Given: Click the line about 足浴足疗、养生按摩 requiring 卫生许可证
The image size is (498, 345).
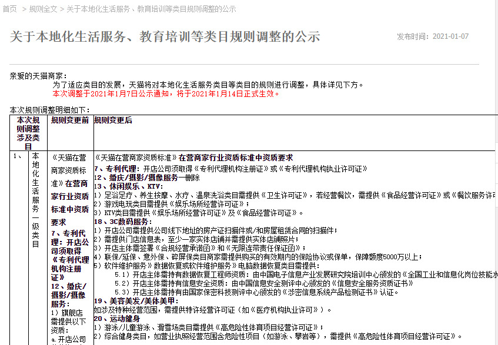Looking at the screenshot, I should (x=296, y=195).
